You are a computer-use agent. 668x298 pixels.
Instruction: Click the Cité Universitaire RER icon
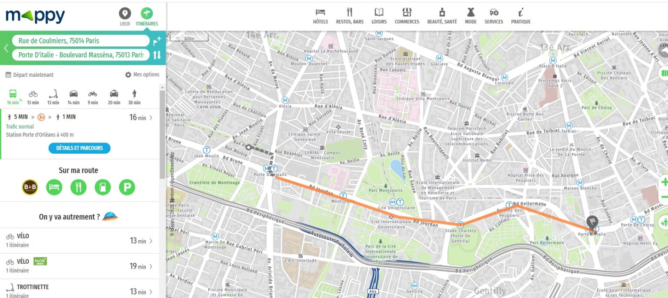392,202
